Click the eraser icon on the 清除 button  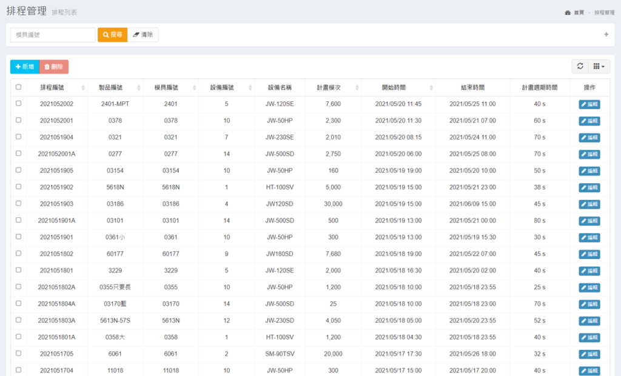(x=136, y=35)
